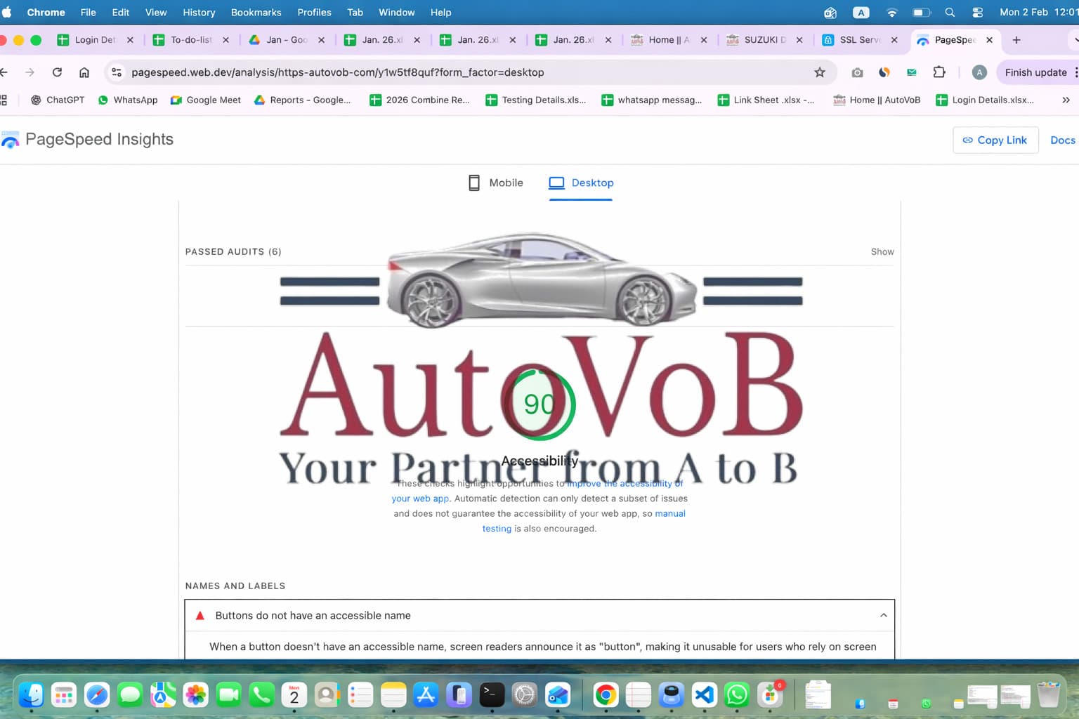Open the Google Meet bookmark
This screenshot has height=719, width=1079.
click(206, 100)
